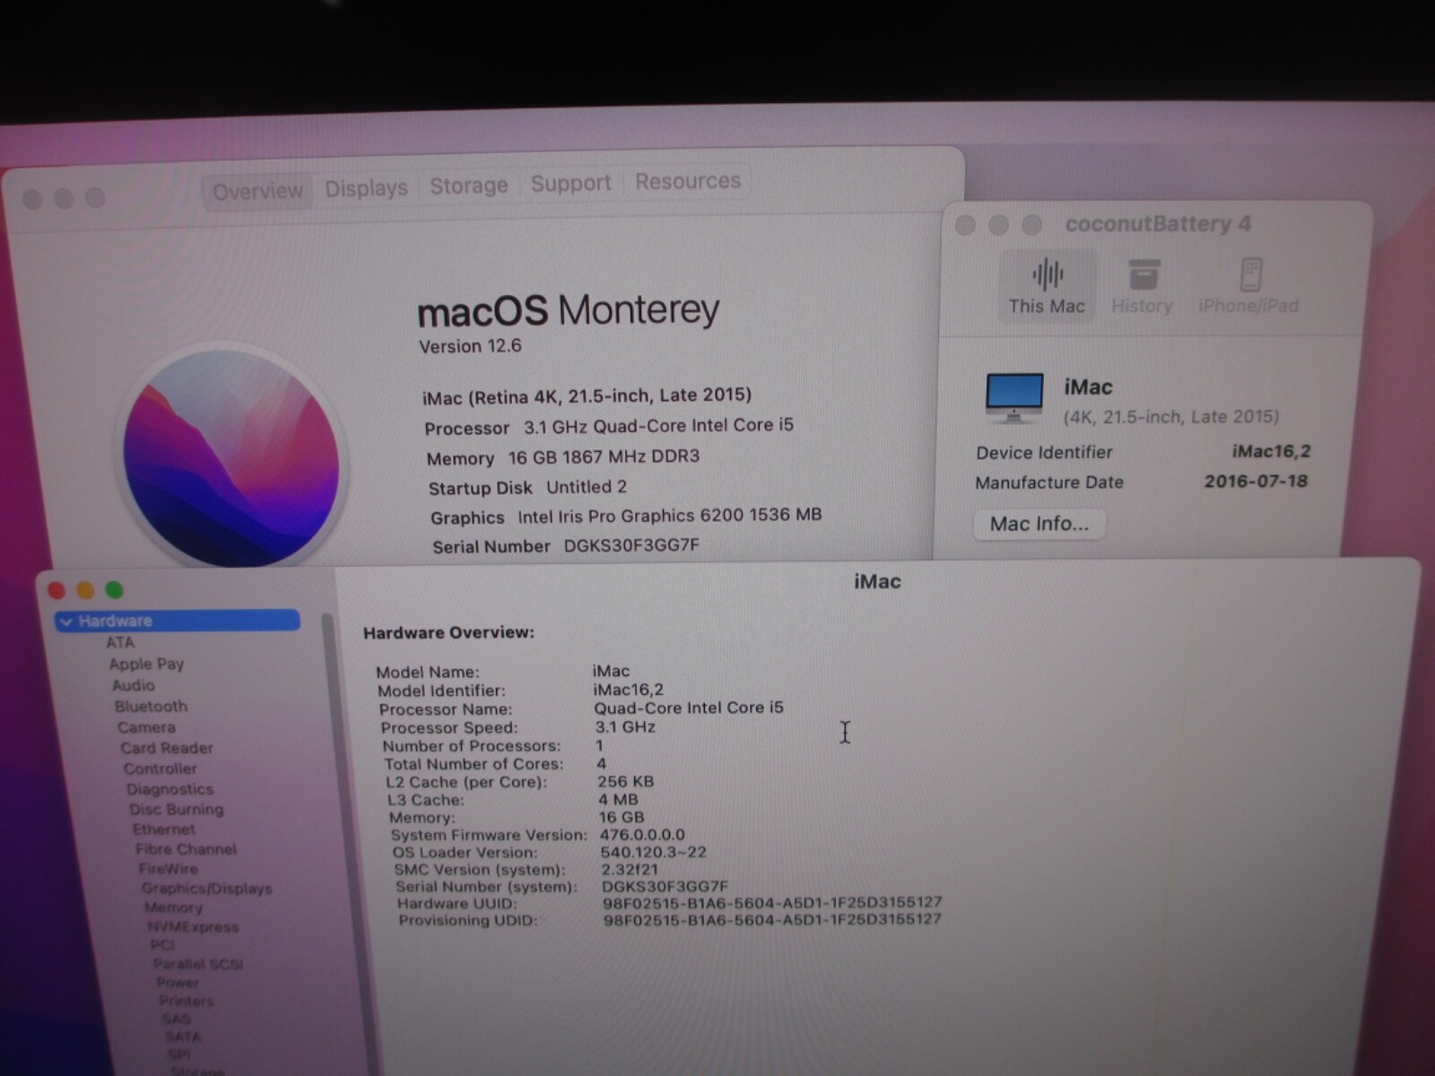The height and width of the screenshot is (1076, 1435).
Task: Select Graphics/Displays in the sidebar
Action: coord(207,889)
